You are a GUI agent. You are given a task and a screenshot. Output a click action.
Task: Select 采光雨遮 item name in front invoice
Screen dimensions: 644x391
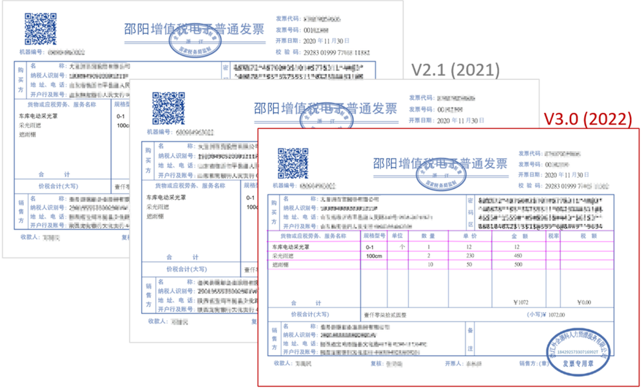point(283,256)
